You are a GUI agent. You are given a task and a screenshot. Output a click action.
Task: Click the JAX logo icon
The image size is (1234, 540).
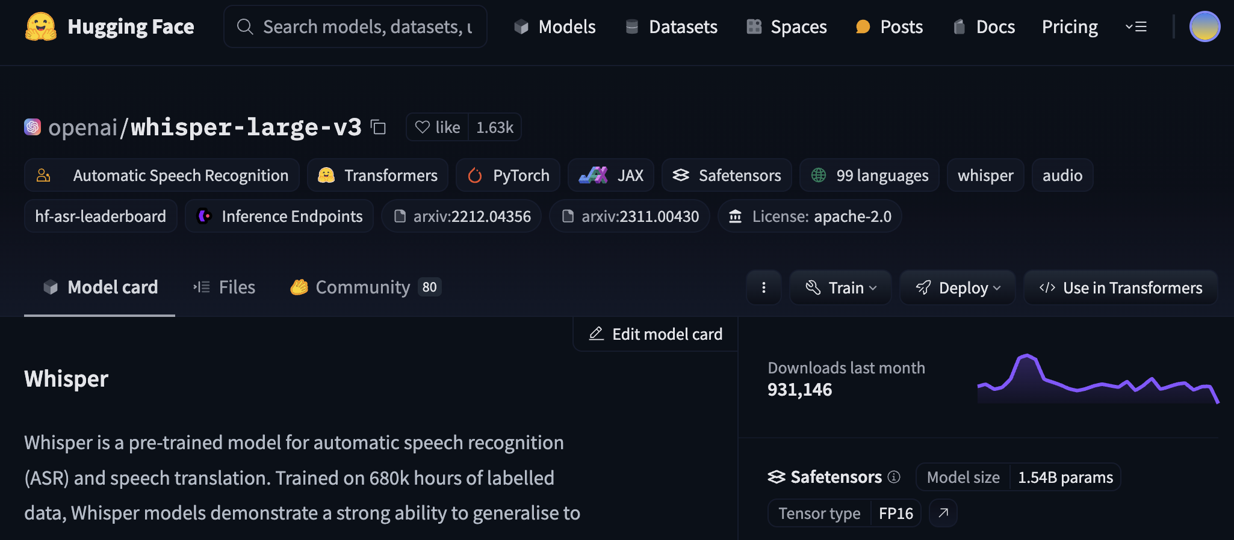point(593,175)
